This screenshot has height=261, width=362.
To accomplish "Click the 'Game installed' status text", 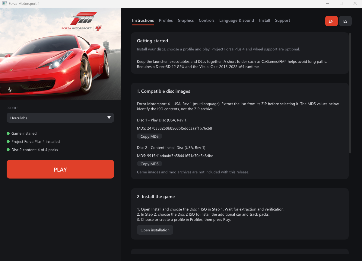I will click(x=24, y=133).
